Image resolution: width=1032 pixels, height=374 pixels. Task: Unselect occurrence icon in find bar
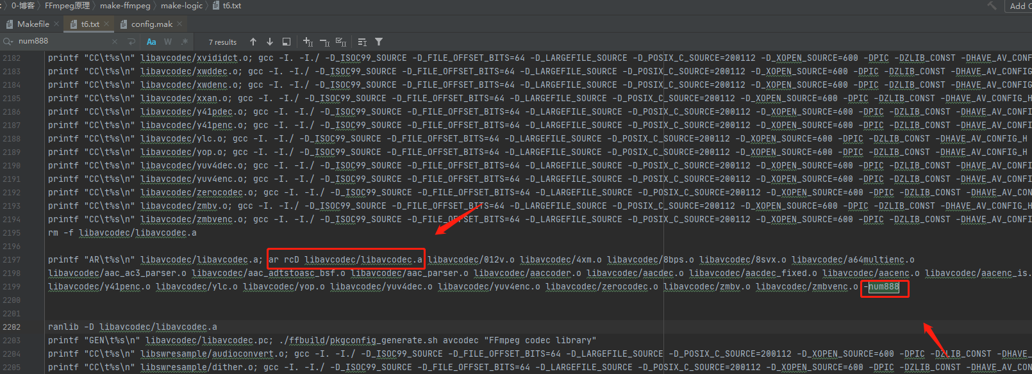pyautogui.click(x=324, y=42)
